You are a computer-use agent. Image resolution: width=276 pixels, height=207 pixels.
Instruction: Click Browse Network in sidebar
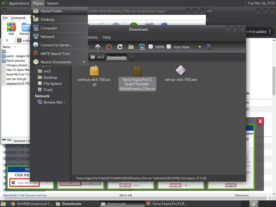pyautogui.click(x=54, y=102)
